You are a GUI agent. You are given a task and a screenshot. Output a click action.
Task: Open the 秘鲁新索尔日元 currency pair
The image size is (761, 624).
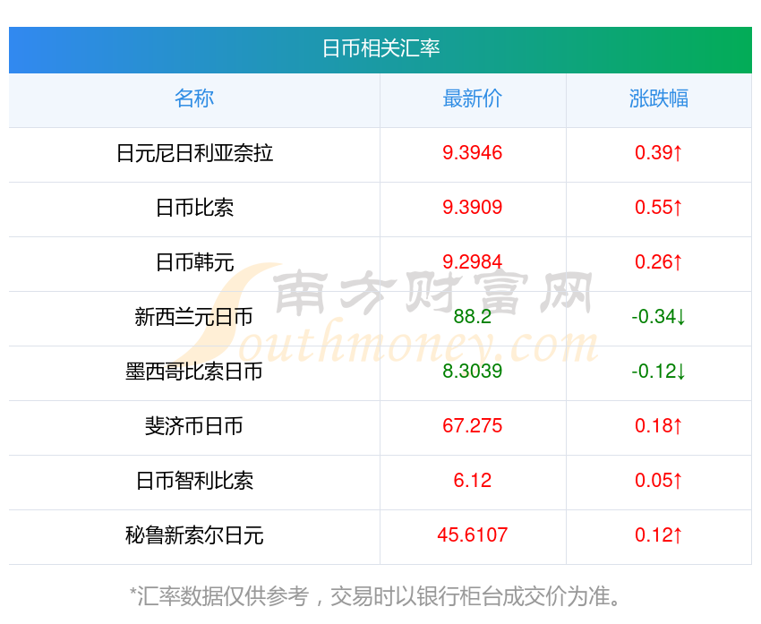coord(194,535)
